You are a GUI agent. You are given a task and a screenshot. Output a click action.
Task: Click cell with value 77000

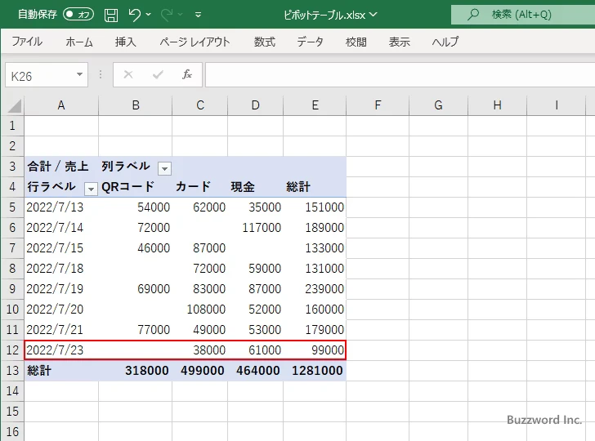point(136,329)
